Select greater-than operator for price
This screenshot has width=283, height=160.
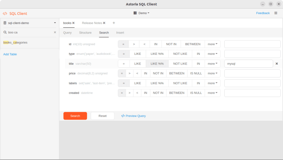coord(130,73)
